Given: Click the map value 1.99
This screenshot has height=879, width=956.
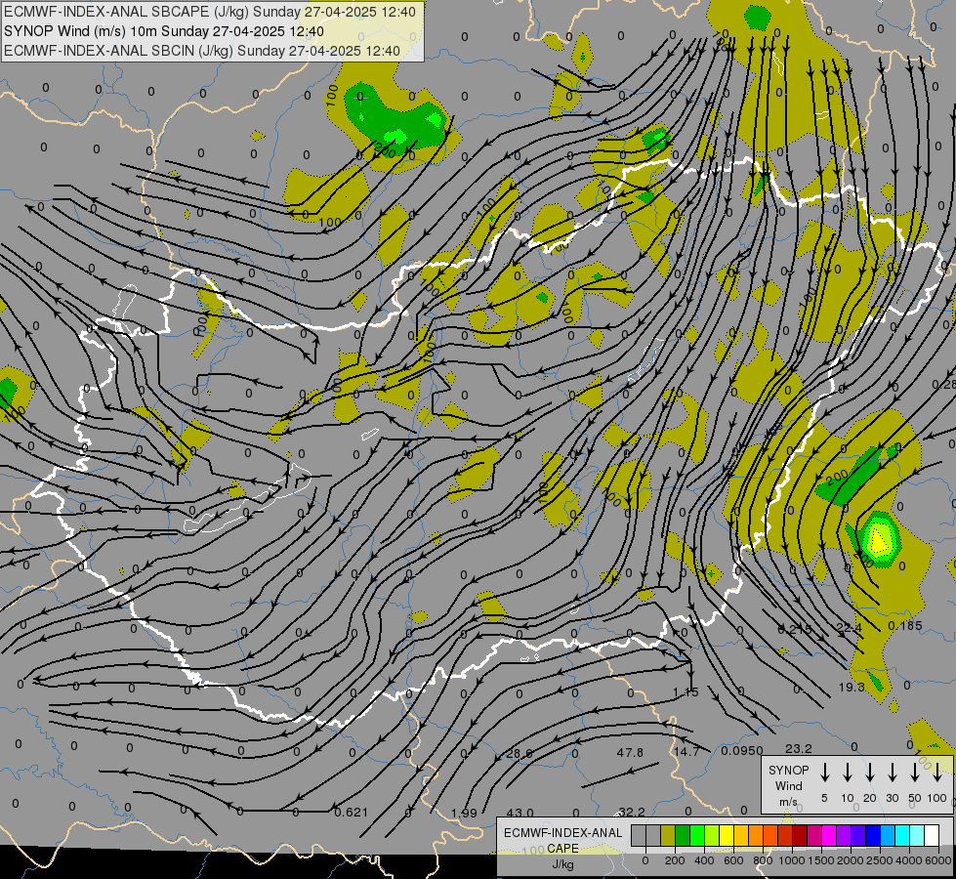Looking at the screenshot, I should (x=464, y=814).
